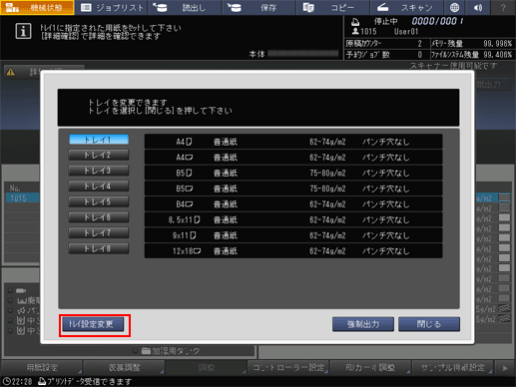Click the user 1015 icon
This screenshot has height=387, width=516.
(355, 32)
